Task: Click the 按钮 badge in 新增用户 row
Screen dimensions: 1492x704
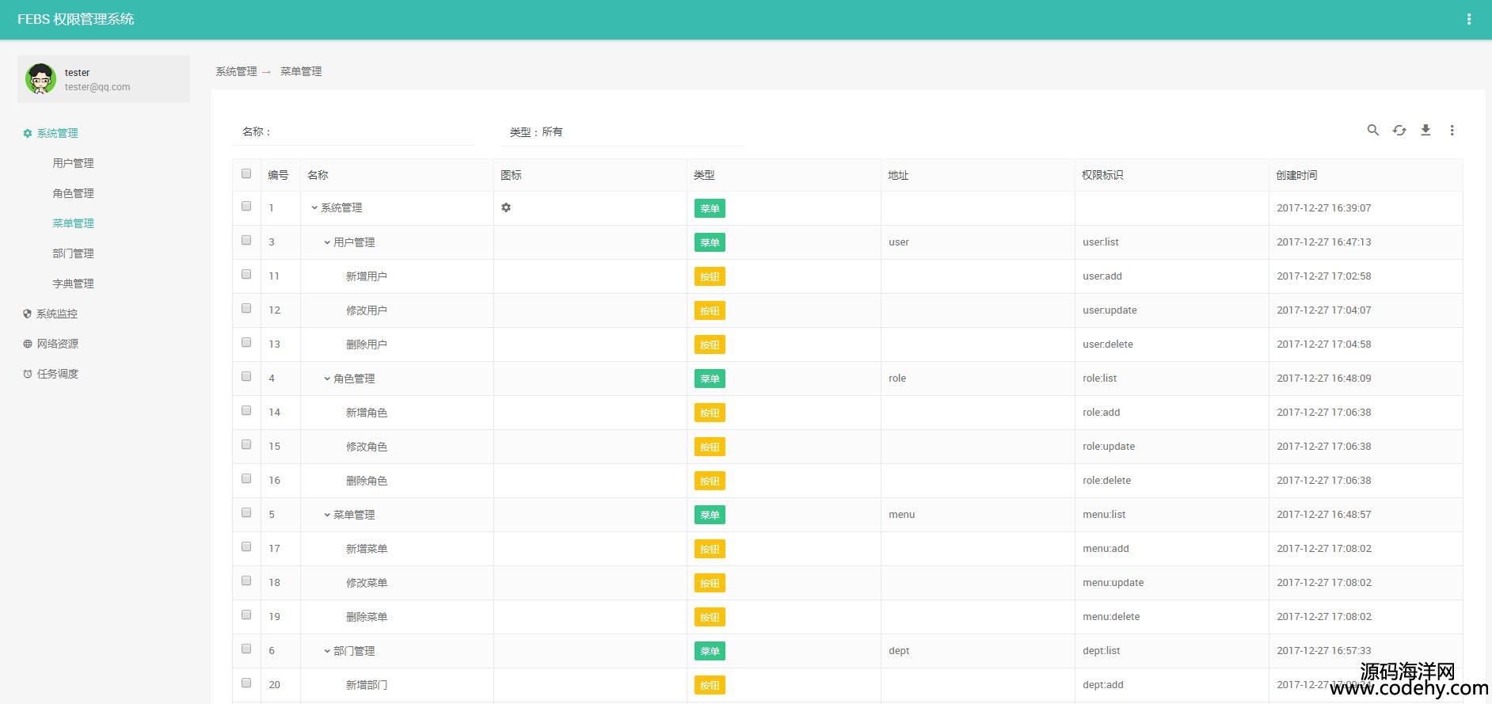Action: click(x=710, y=276)
